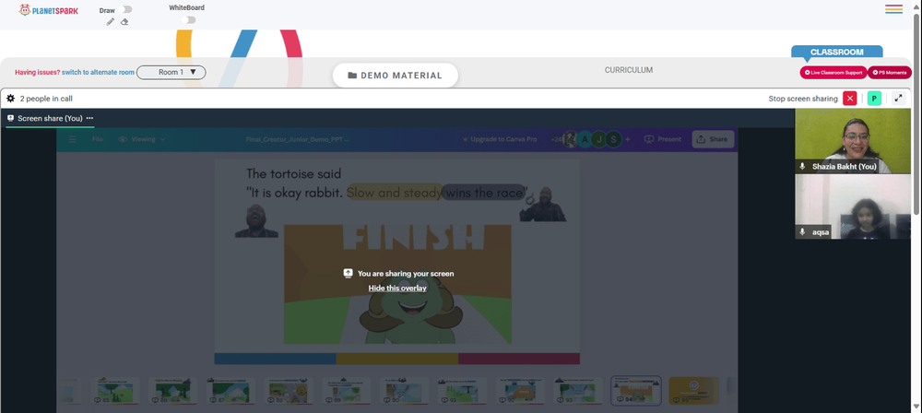The height and width of the screenshot is (413, 922).
Task: Select slide thumbnail 92
Action: click(x=520, y=391)
